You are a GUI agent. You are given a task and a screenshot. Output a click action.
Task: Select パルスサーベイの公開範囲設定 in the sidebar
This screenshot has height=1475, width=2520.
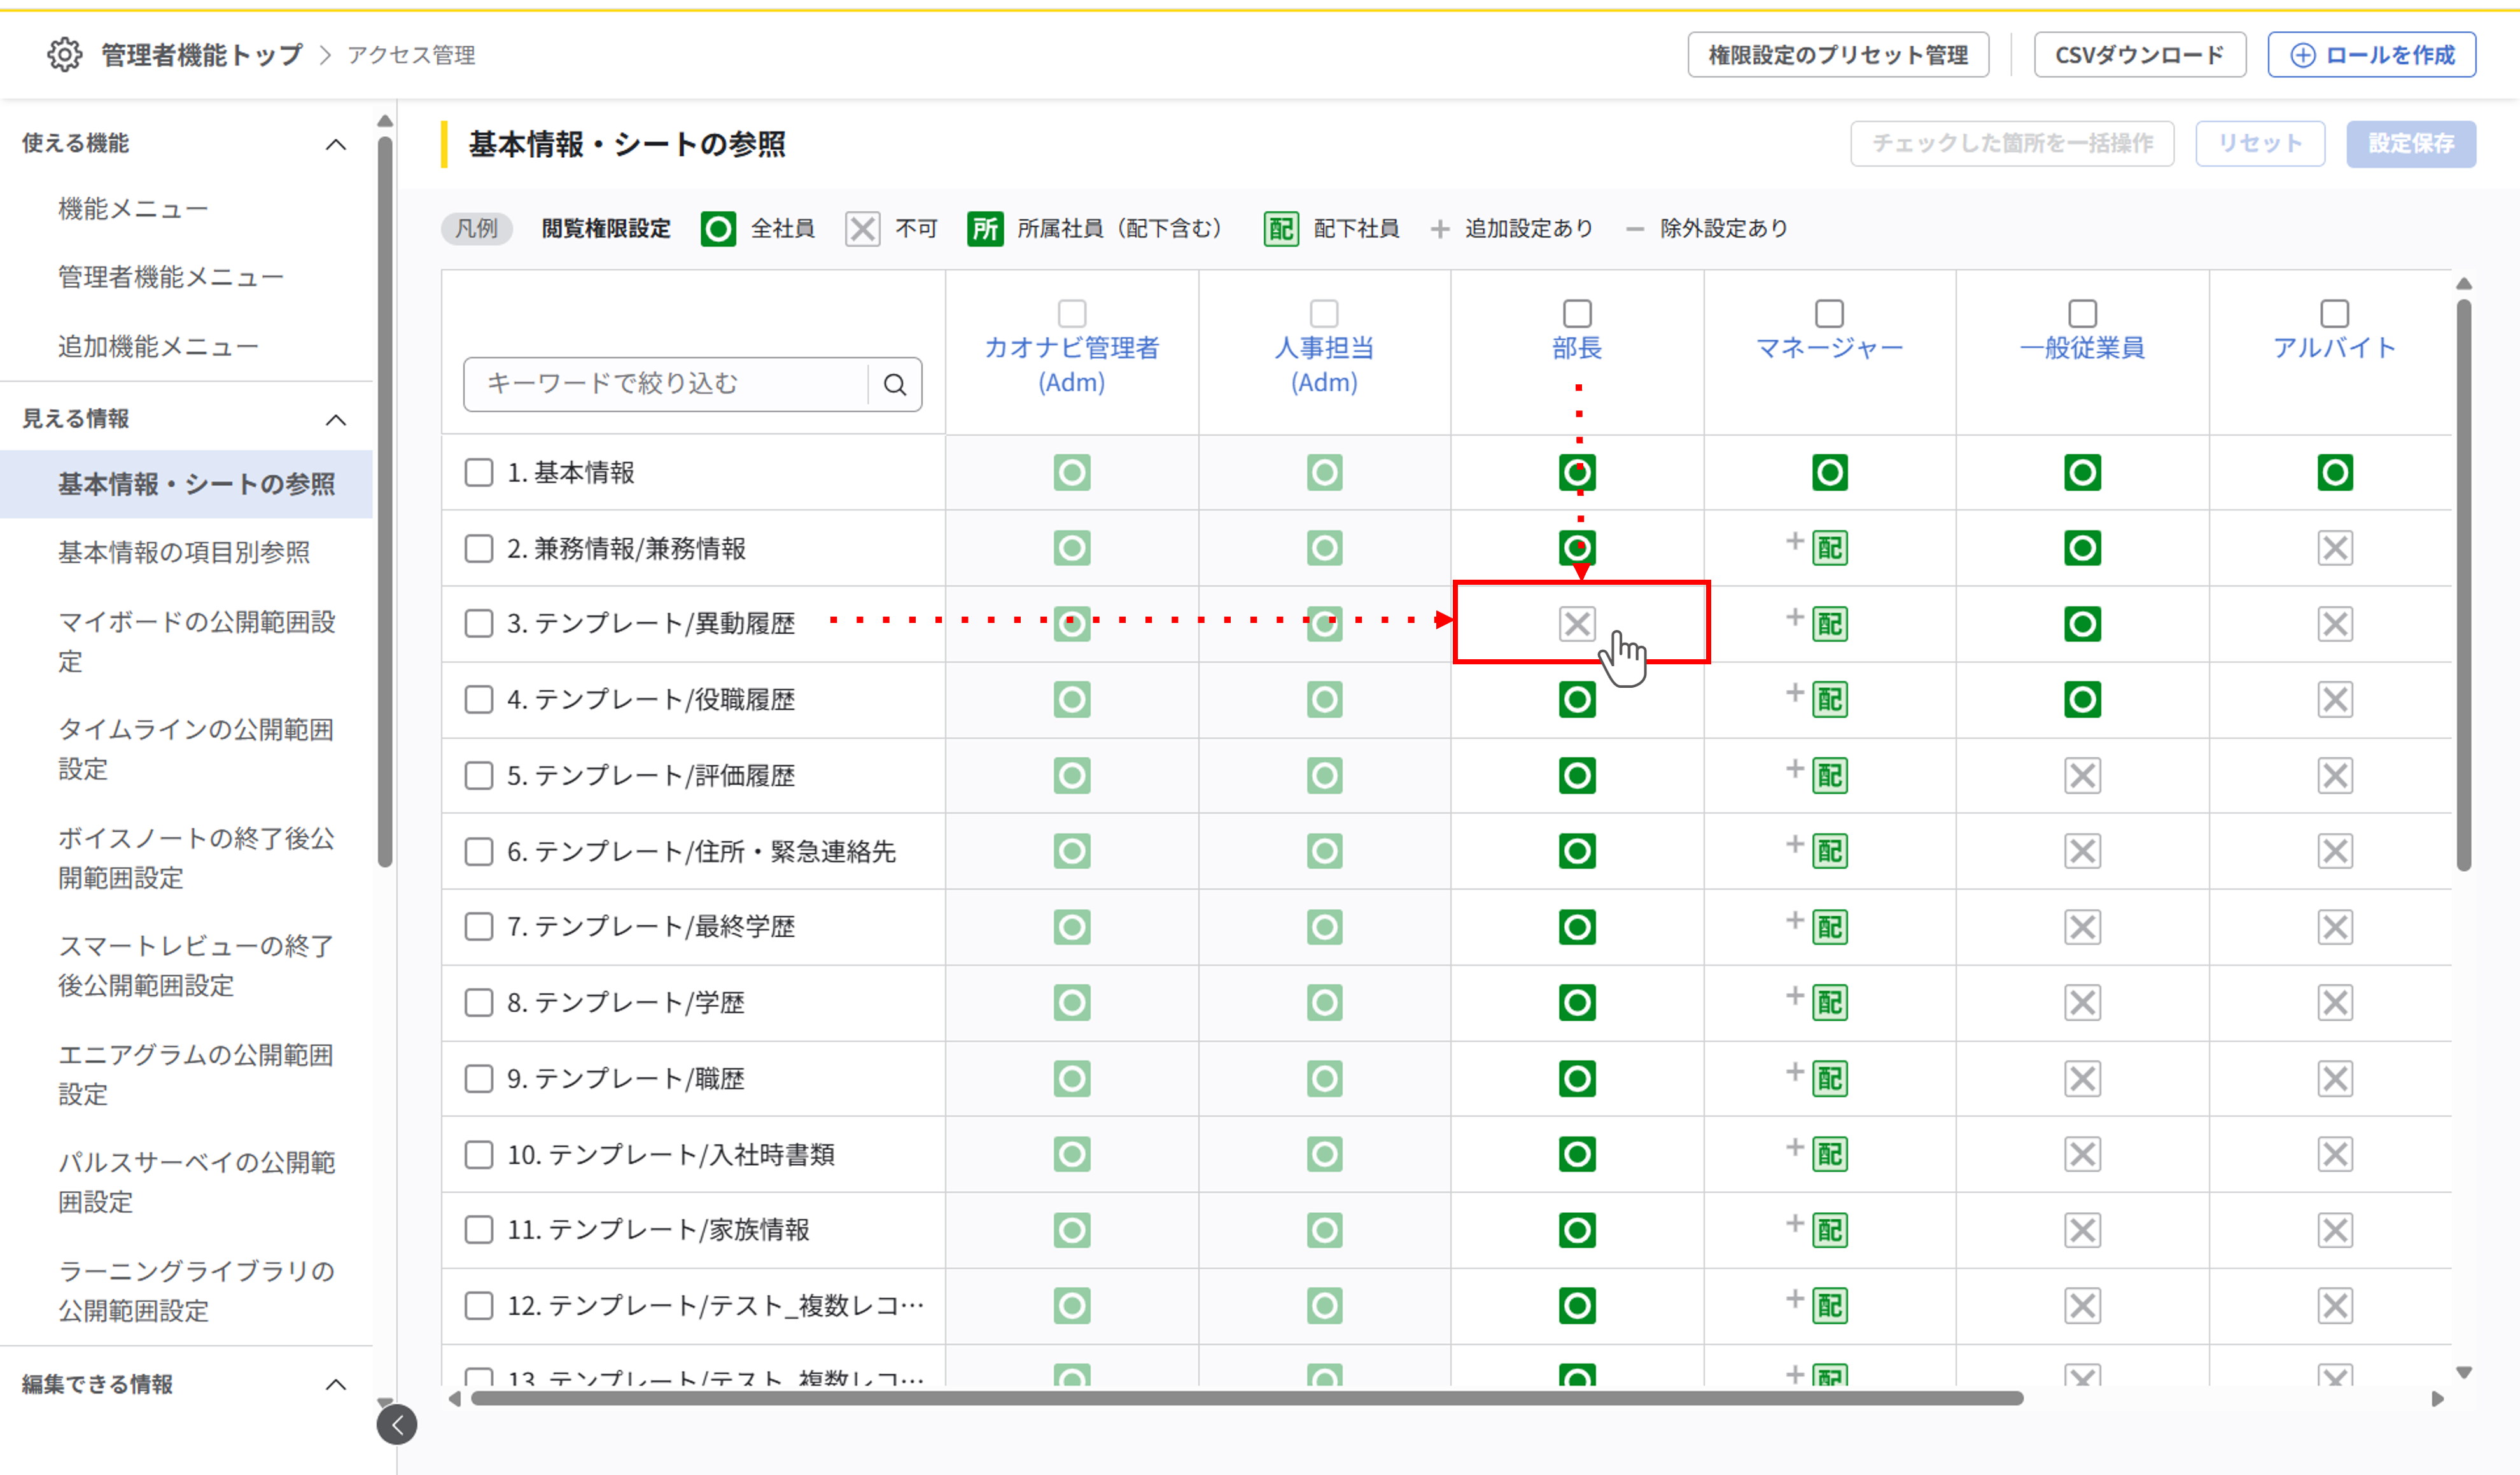(x=196, y=1183)
